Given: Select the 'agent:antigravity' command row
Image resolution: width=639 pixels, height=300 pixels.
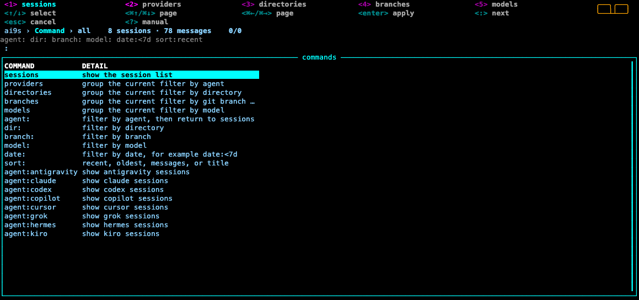Looking at the screenshot, I should point(132,172).
